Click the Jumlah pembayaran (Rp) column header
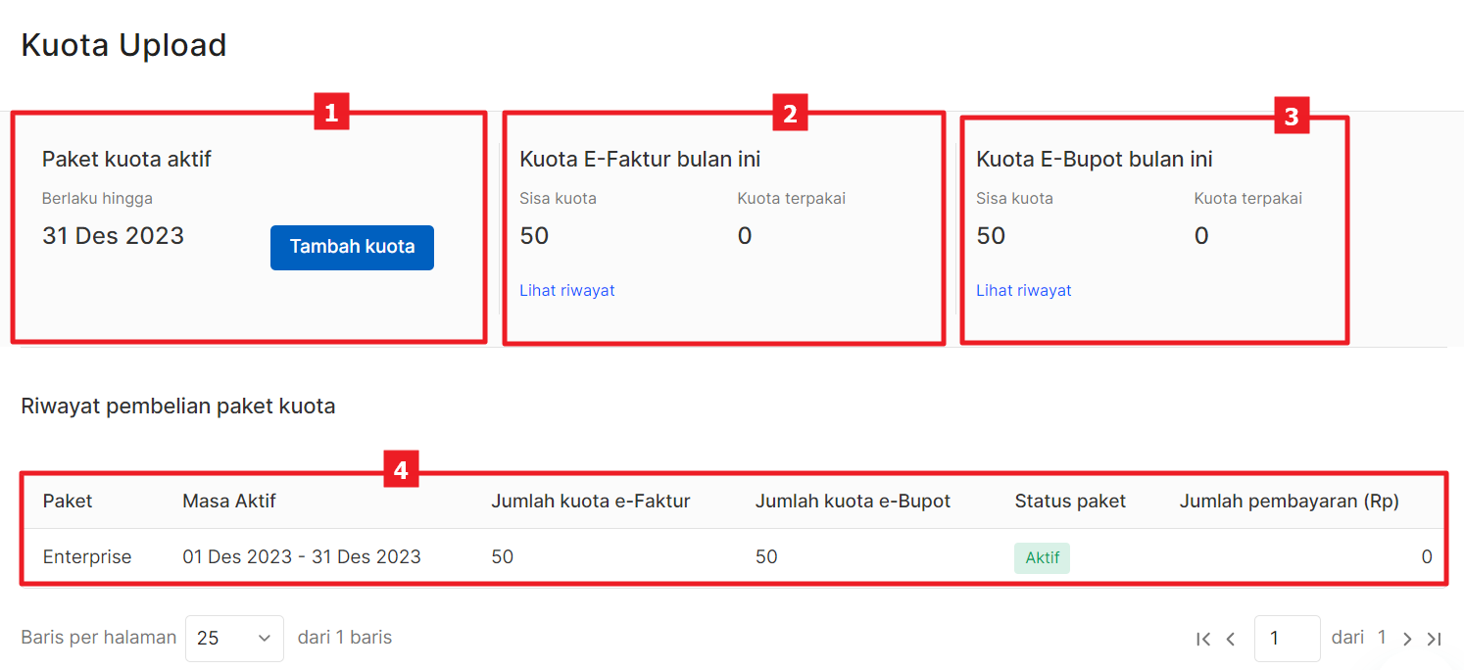Image resolution: width=1464 pixels, height=670 pixels. (1289, 501)
